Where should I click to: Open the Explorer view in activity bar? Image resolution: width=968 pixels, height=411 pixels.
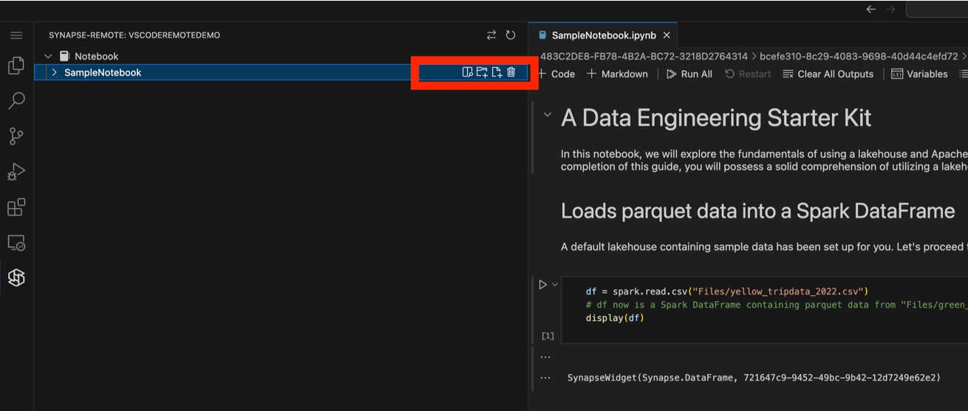(x=16, y=66)
